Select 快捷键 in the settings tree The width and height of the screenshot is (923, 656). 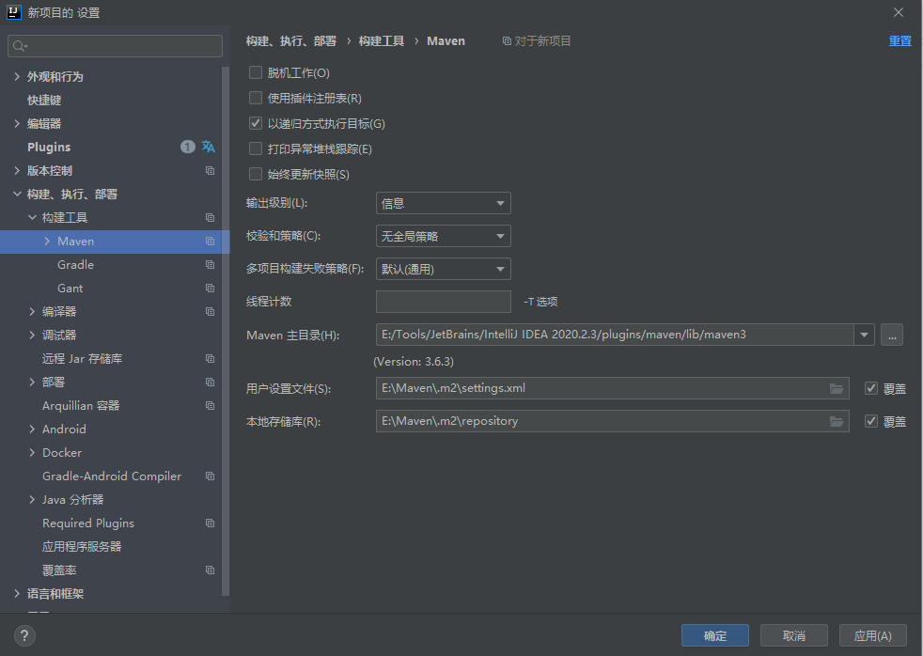[44, 100]
